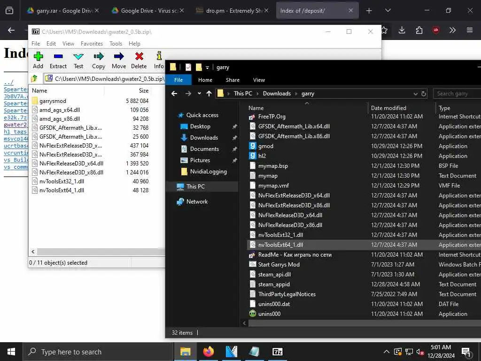Open Explorer quick access toolbar customize dropdown
The image size is (481, 361).
pyautogui.click(x=207, y=68)
